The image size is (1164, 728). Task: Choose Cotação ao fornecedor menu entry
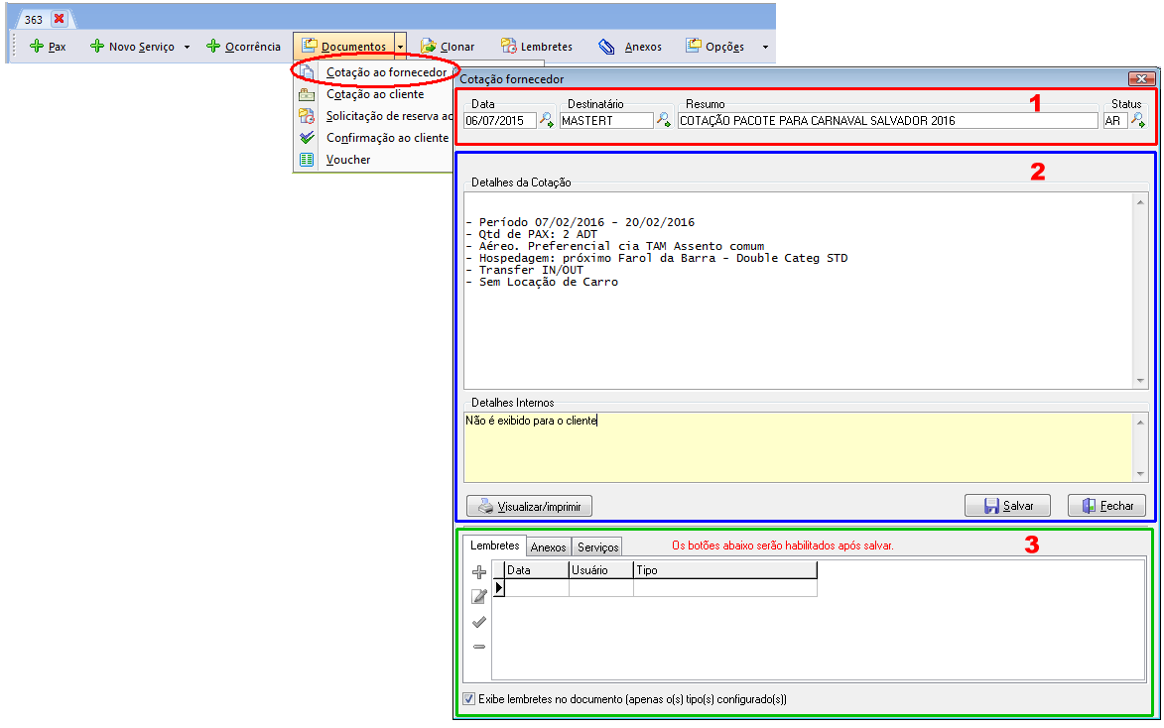point(386,72)
